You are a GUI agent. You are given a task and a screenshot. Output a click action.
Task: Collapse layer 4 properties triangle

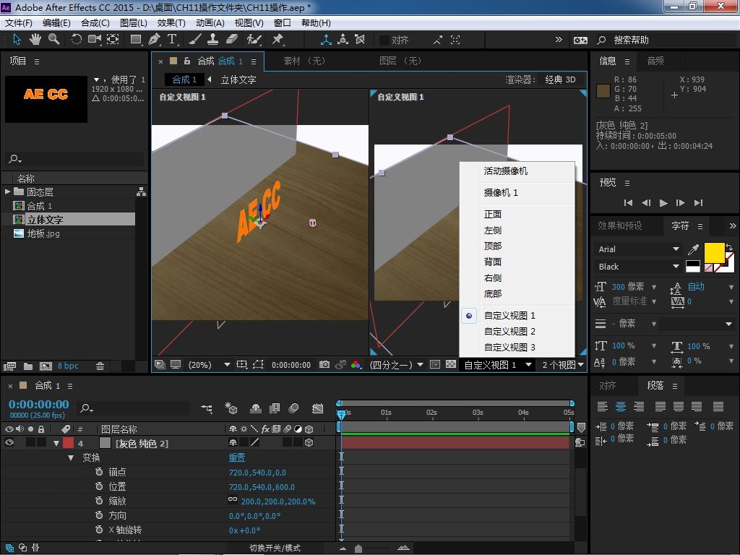click(x=56, y=443)
